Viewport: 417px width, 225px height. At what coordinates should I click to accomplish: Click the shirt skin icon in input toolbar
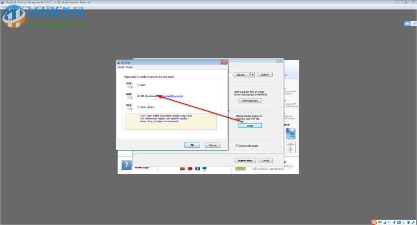(x=409, y=223)
